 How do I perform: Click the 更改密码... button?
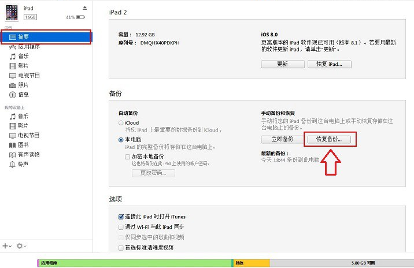(x=153, y=173)
